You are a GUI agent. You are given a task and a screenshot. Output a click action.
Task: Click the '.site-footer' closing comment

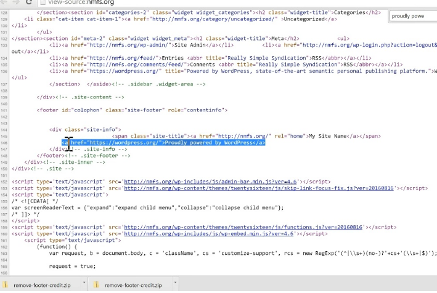point(97,156)
